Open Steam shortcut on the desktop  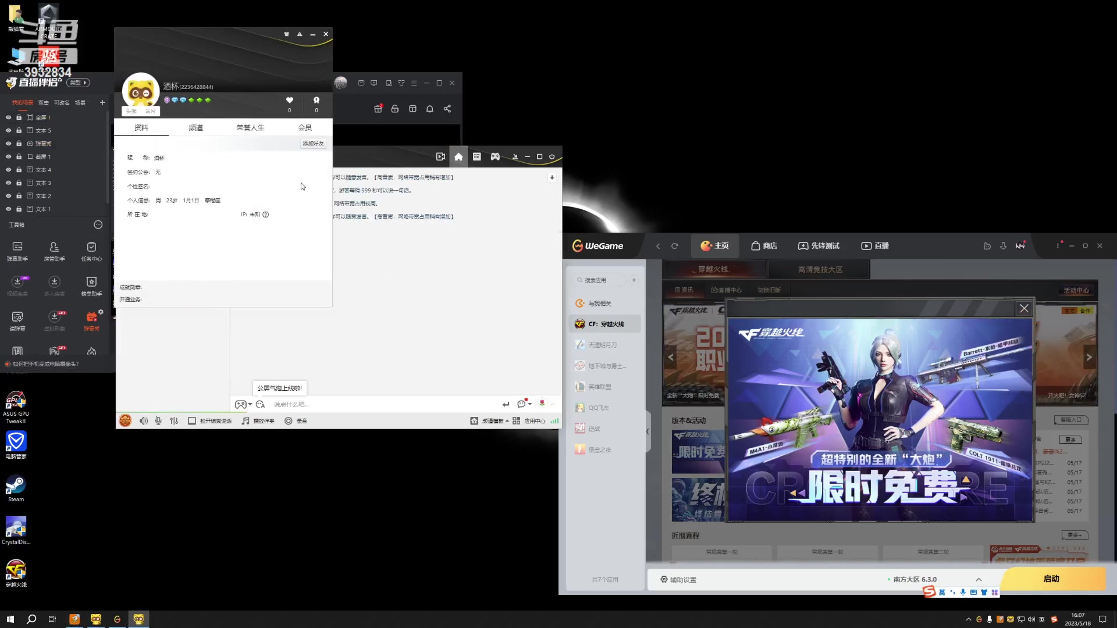click(x=16, y=488)
